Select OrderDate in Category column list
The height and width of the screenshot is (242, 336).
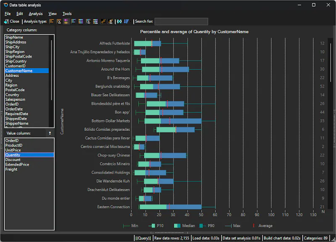(x=27, y=109)
